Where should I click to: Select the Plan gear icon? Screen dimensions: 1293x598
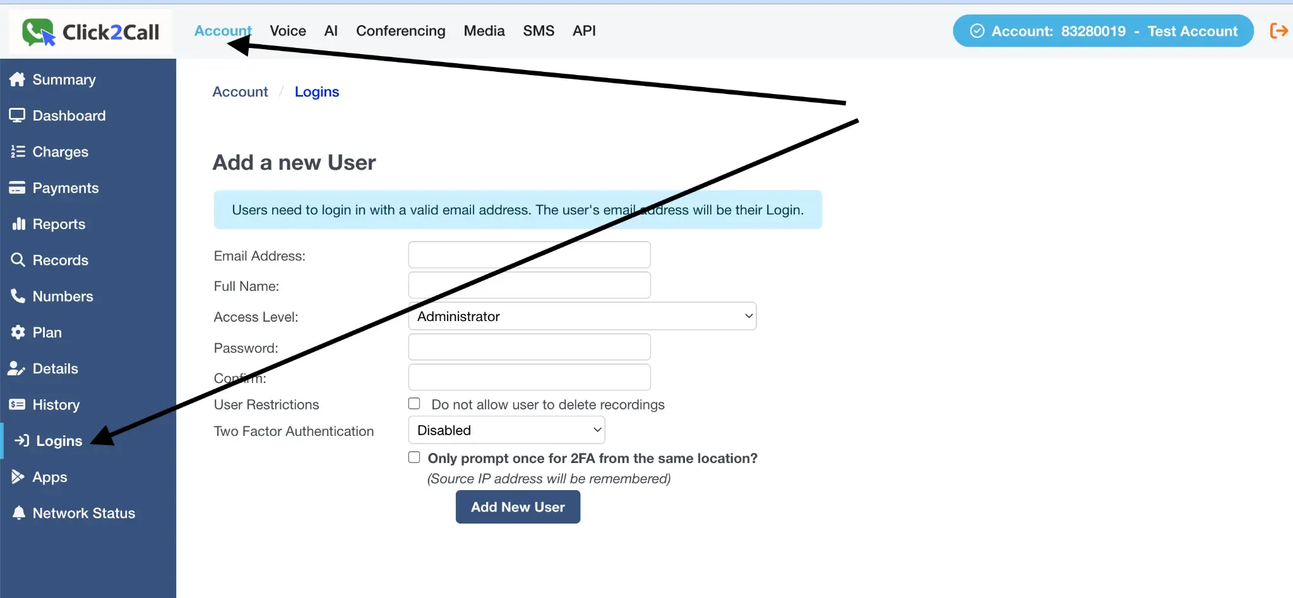pyautogui.click(x=18, y=332)
